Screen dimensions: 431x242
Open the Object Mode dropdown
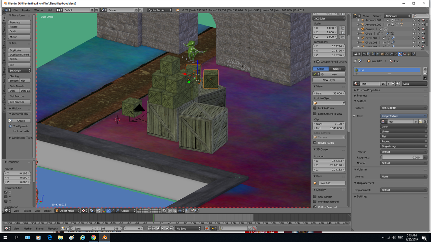[x=67, y=211]
